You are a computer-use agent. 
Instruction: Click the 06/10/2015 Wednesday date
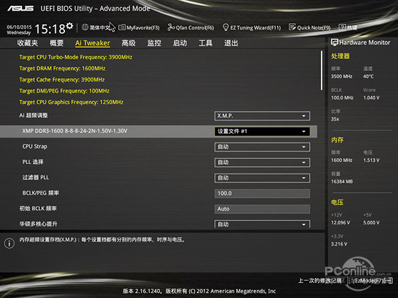click(19, 30)
